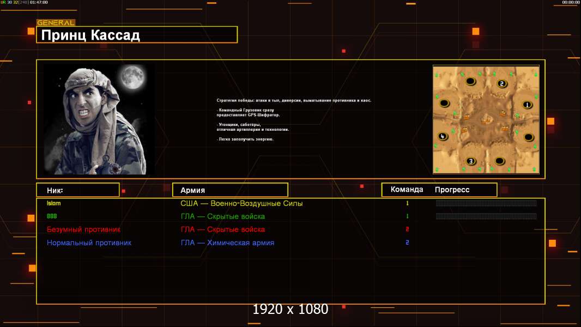Click "ГЛА — Химическая армия" army entry
This screenshot has width=581, height=327.
point(227,243)
